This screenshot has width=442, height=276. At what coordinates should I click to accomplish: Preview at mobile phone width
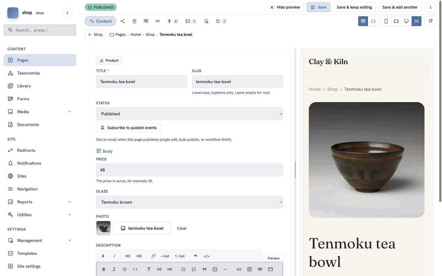tap(386, 21)
